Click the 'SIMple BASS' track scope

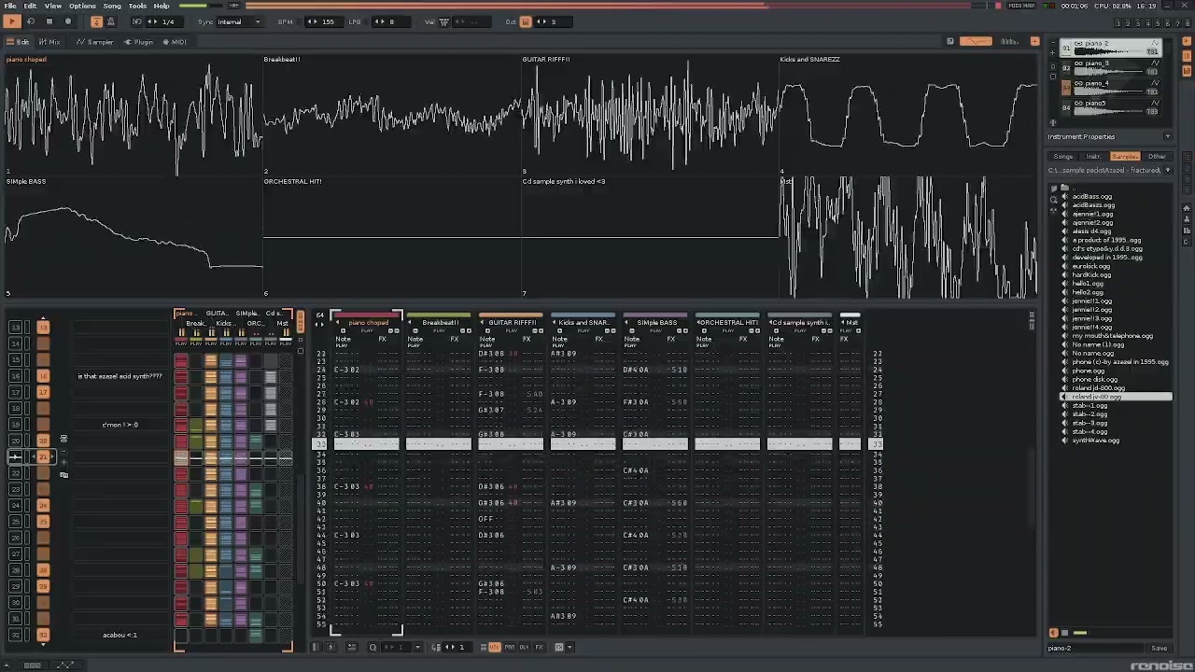(132, 236)
